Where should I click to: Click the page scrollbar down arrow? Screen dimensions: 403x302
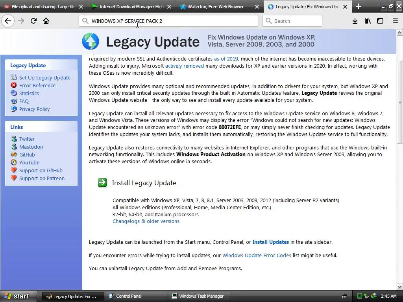[400, 287]
